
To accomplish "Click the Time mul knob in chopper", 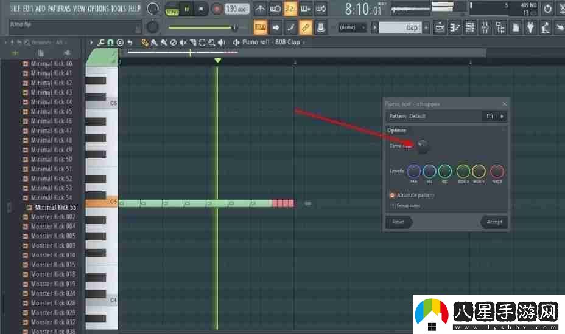I will click(423, 146).
